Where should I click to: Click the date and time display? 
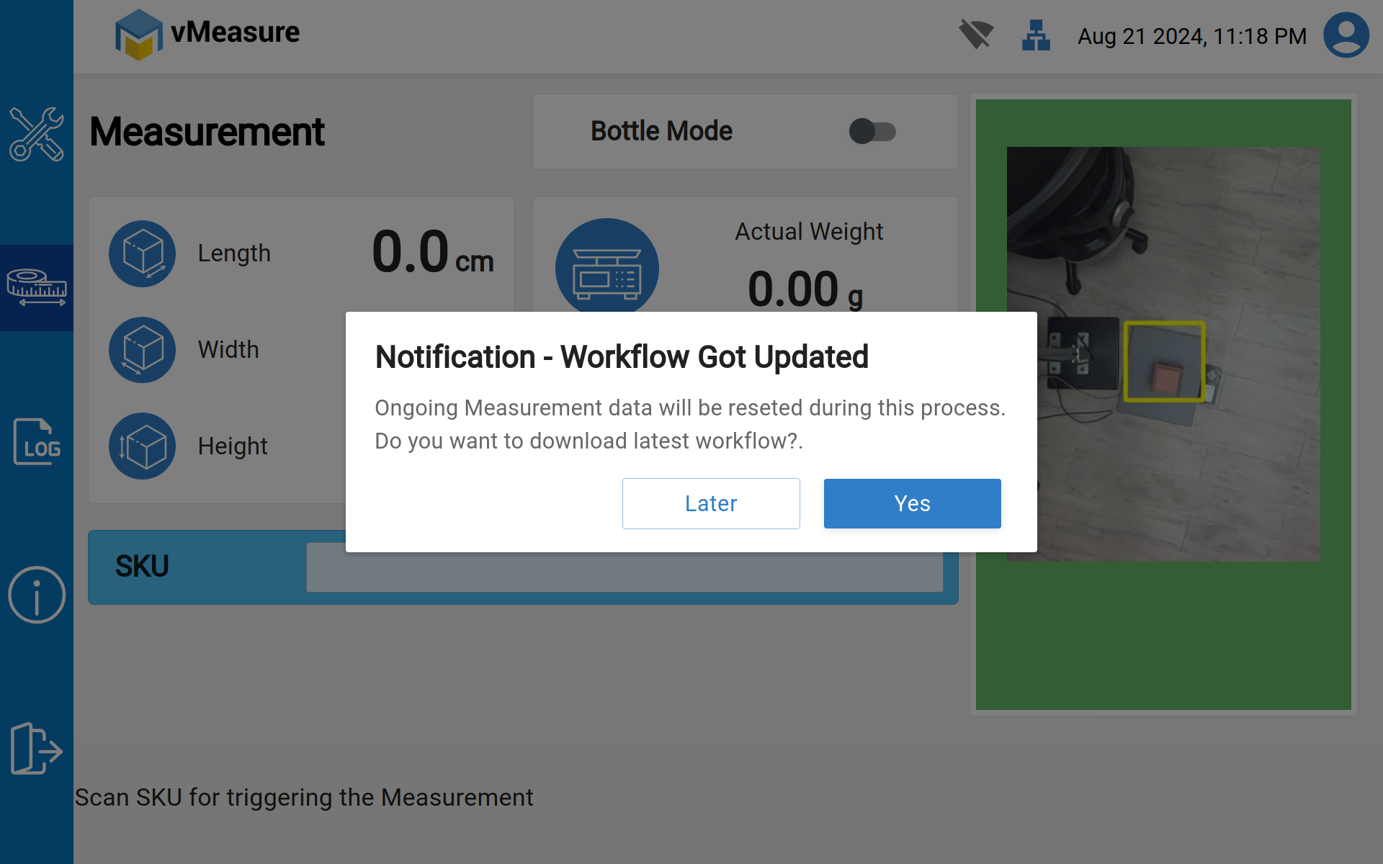pyautogui.click(x=1191, y=36)
